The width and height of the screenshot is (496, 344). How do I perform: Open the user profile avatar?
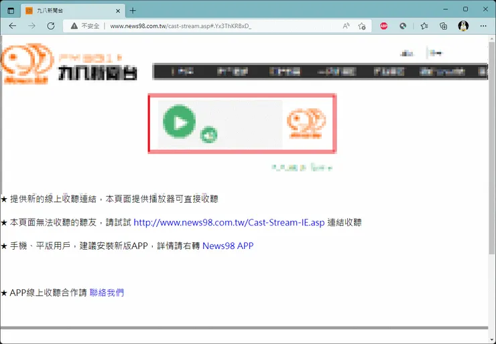click(463, 26)
